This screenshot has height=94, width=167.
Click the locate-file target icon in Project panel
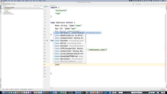click(x=35, y=6)
